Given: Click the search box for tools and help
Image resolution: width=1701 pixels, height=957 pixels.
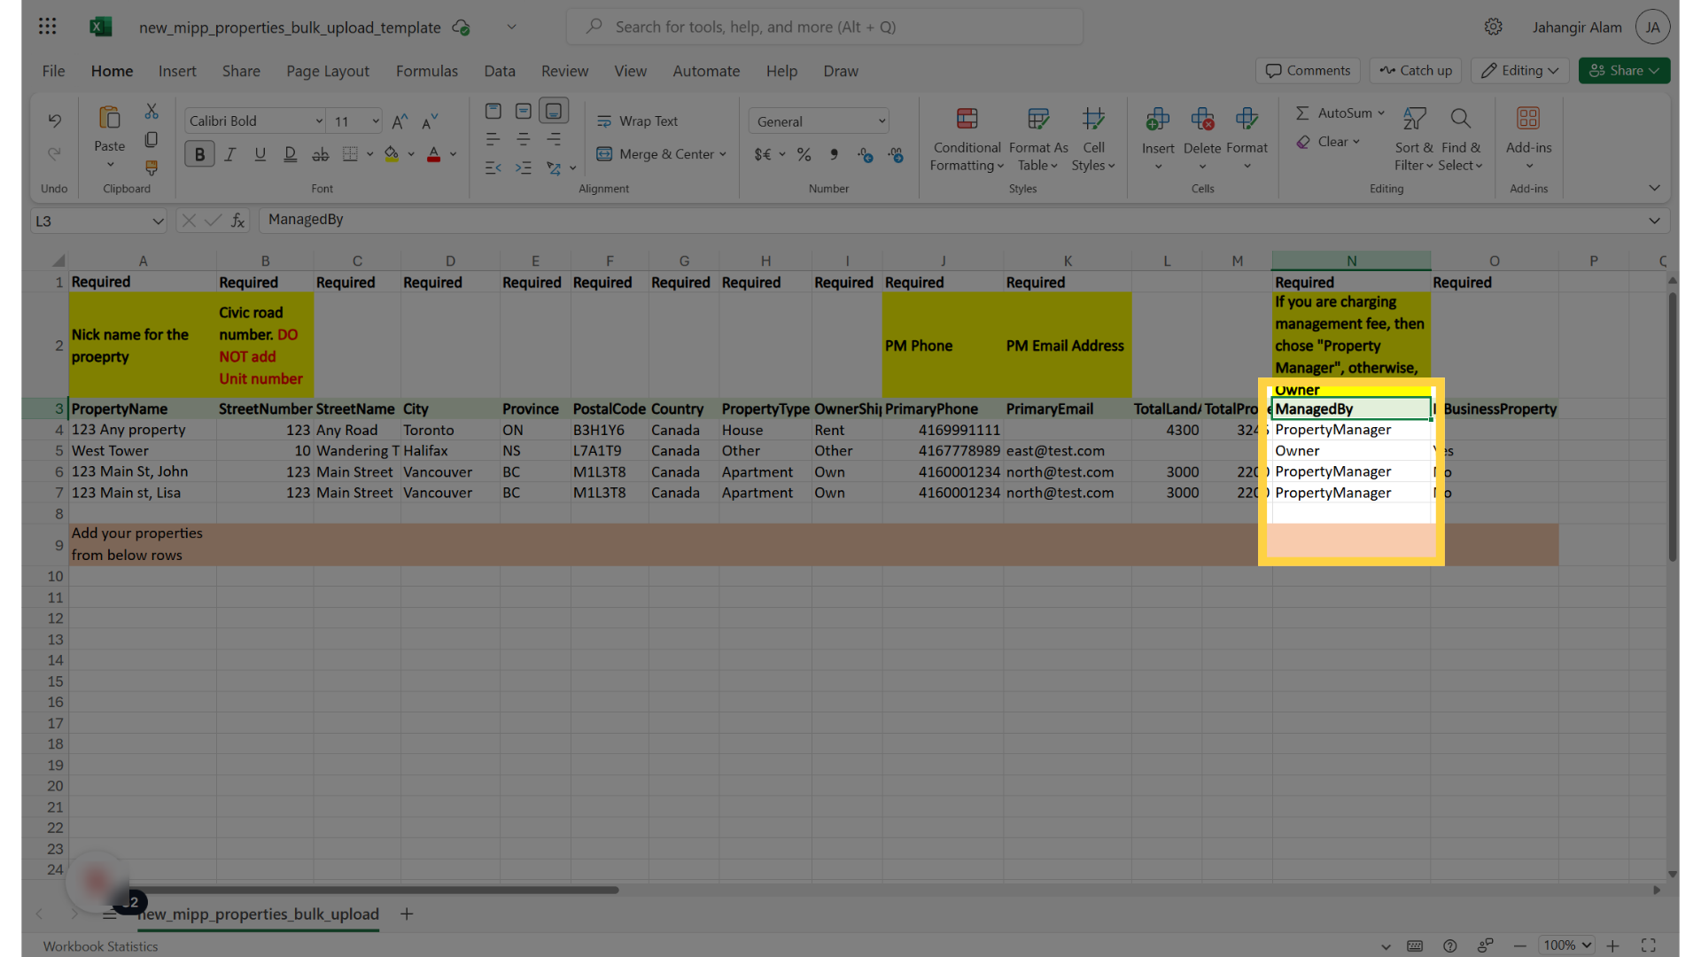Looking at the screenshot, I should pos(824,27).
